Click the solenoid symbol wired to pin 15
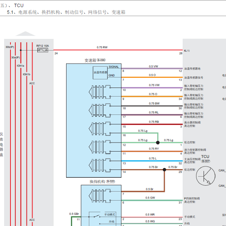 100,129
